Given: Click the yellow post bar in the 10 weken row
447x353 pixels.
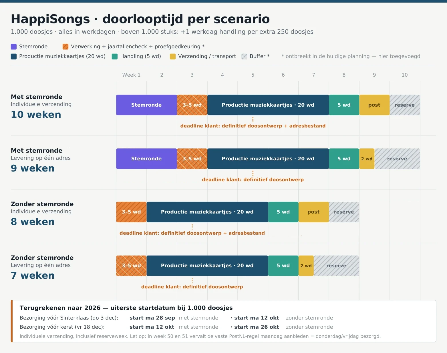Looking at the screenshot, I should tap(374, 105).
